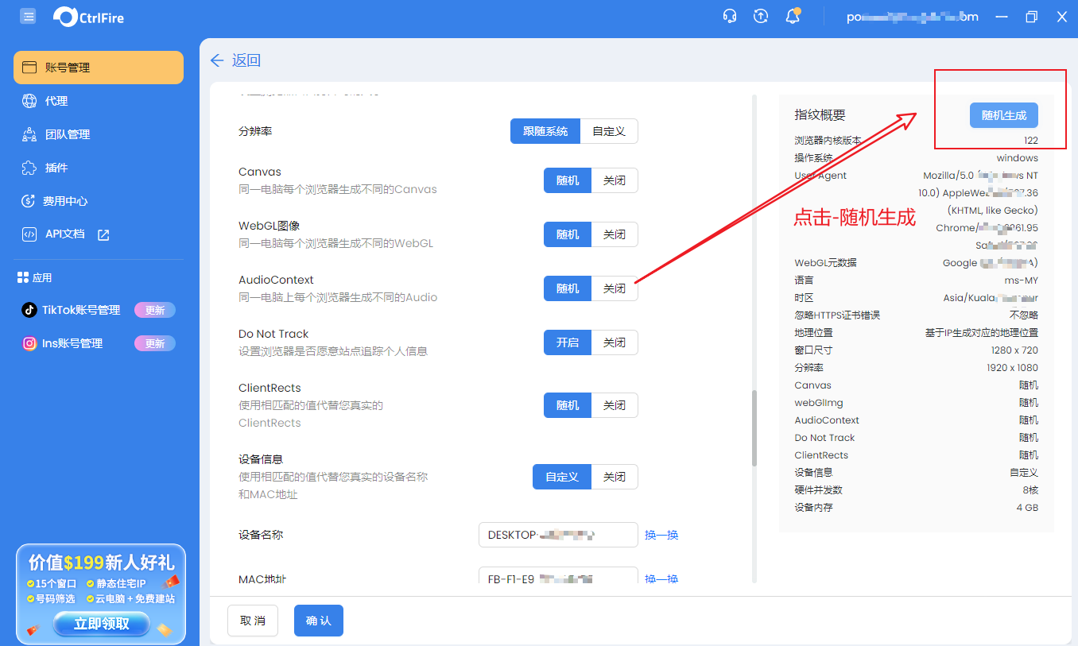Click the 更新 badge beside Ins账号管理
The image size is (1078, 646).
point(155,343)
